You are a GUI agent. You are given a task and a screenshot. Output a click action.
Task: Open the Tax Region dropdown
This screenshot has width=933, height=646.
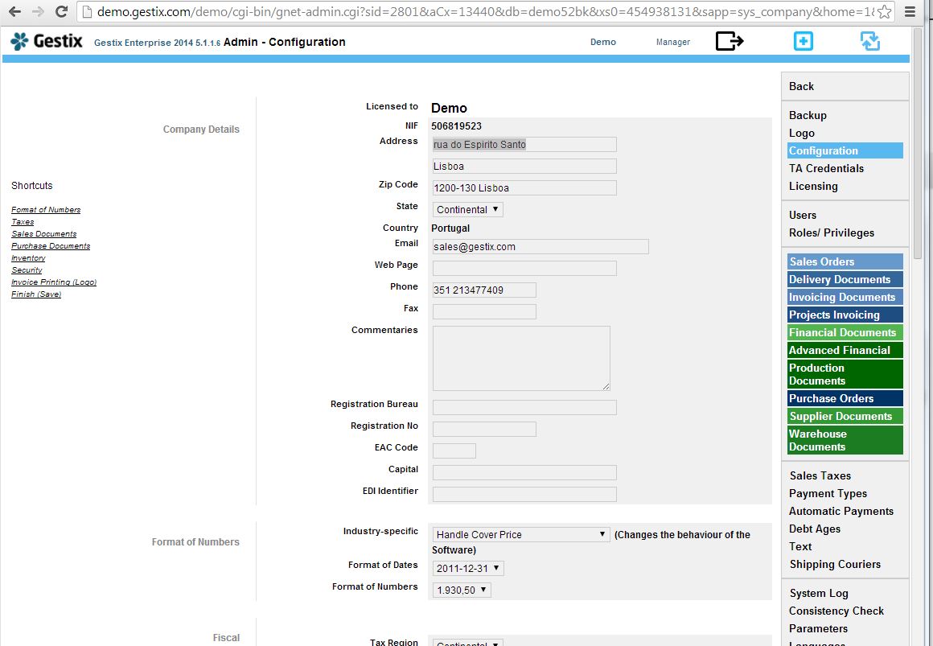(x=467, y=643)
